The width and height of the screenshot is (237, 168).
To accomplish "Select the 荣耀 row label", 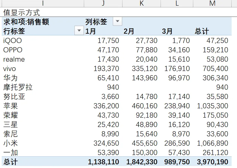I will tap(11, 115).
